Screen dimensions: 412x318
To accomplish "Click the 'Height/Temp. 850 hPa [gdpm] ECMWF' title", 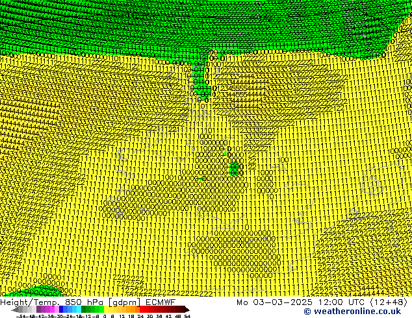I will tap(88, 302).
